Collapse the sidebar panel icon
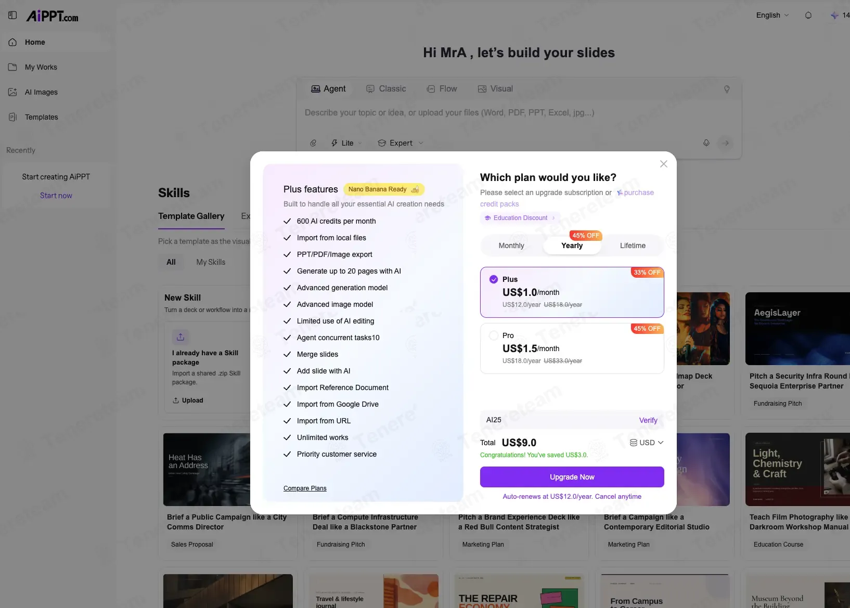The width and height of the screenshot is (850, 608). 12,16
